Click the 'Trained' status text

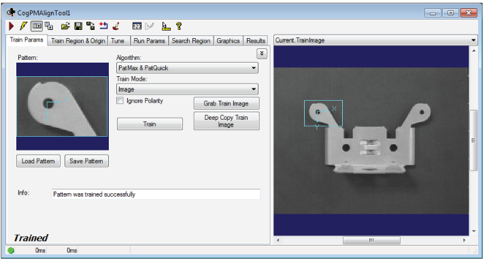coord(31,238)
